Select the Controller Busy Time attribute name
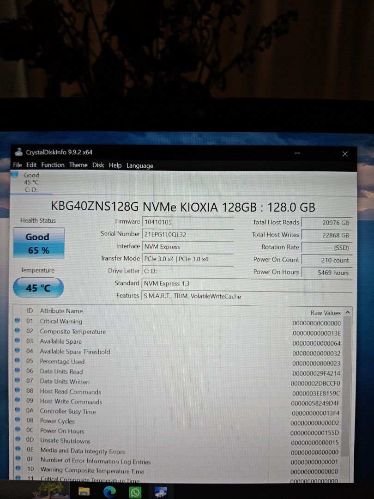This screenshot has width=374, height=499. (x=68, y=411)
